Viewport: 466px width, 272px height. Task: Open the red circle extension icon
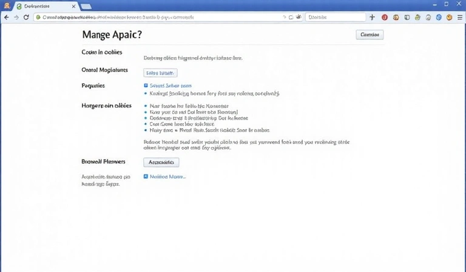click(385, 17)
